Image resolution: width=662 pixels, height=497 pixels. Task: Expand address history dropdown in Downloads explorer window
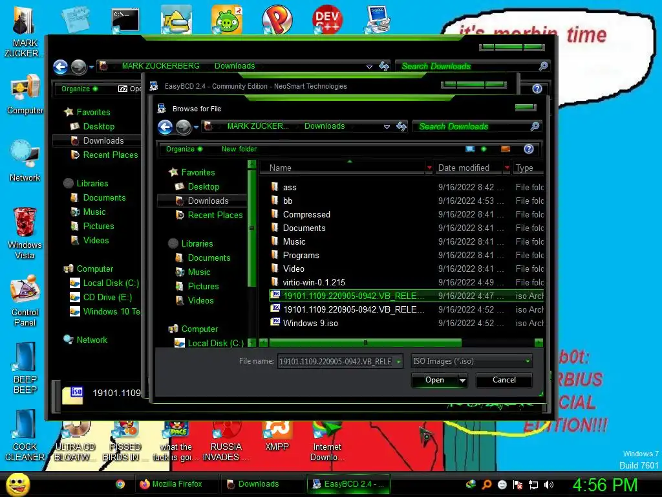[369, 67]
